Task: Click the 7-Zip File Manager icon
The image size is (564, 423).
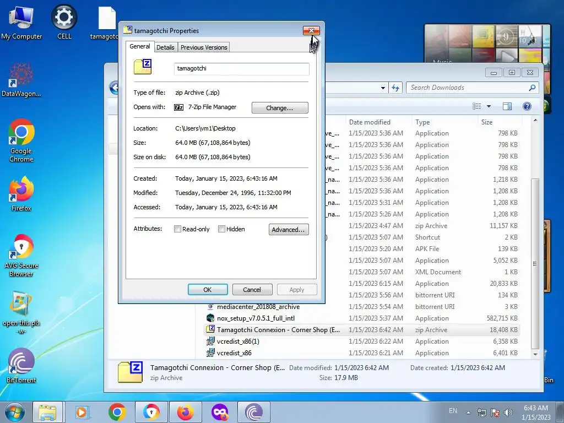Action: point(179,107)
